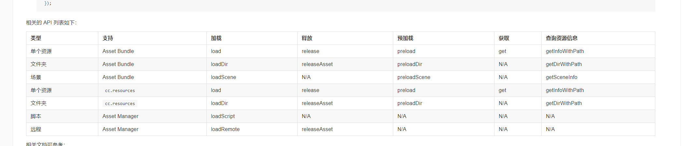Click the 远程 row label
This screenshot has height=146, width=682.
(36, 129)
